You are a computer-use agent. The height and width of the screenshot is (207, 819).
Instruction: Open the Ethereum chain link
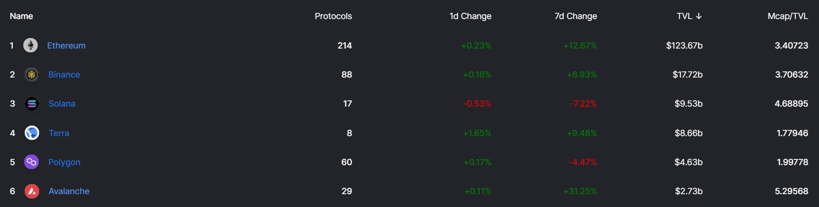tap(66, 46)
